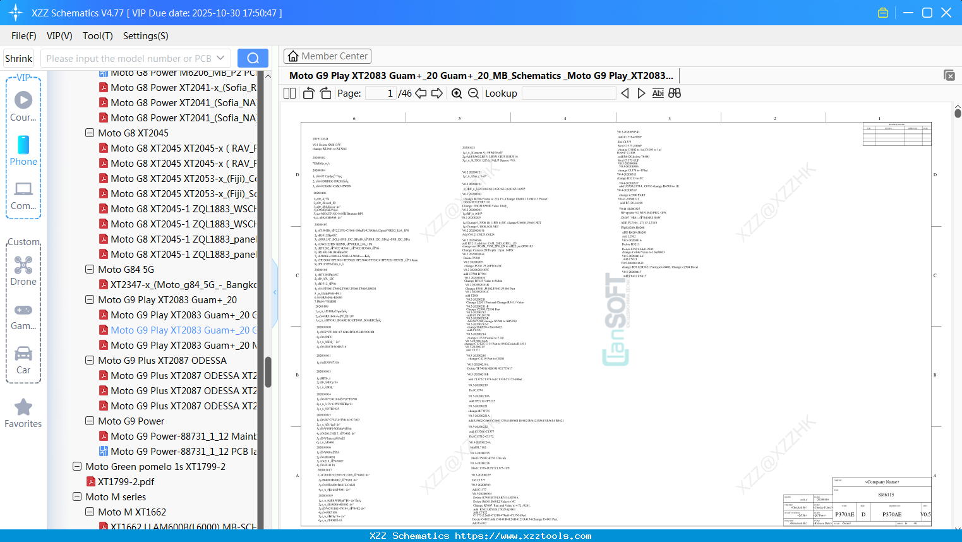Zoom in on the schematic
This screenshot has width=962, height=542.
[x=457, y=93]
